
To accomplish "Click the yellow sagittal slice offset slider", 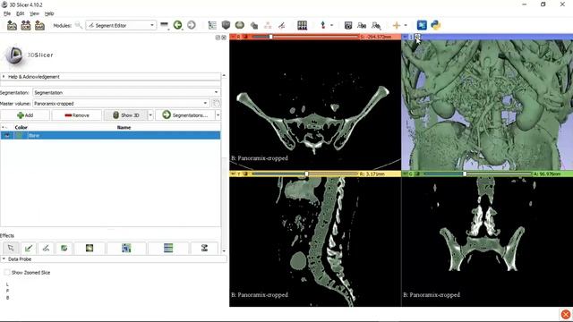I will point(305,174).
